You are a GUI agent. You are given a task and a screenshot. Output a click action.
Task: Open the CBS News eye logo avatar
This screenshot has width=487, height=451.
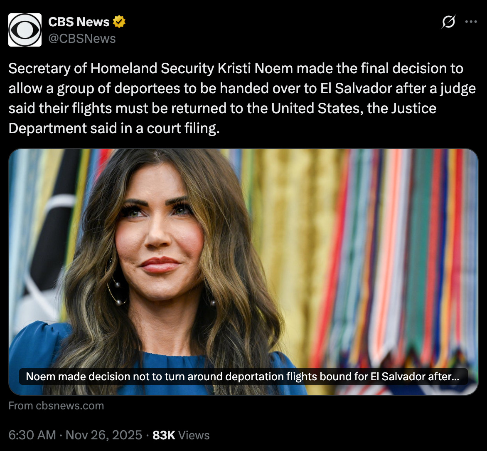(x=25, y=30)
